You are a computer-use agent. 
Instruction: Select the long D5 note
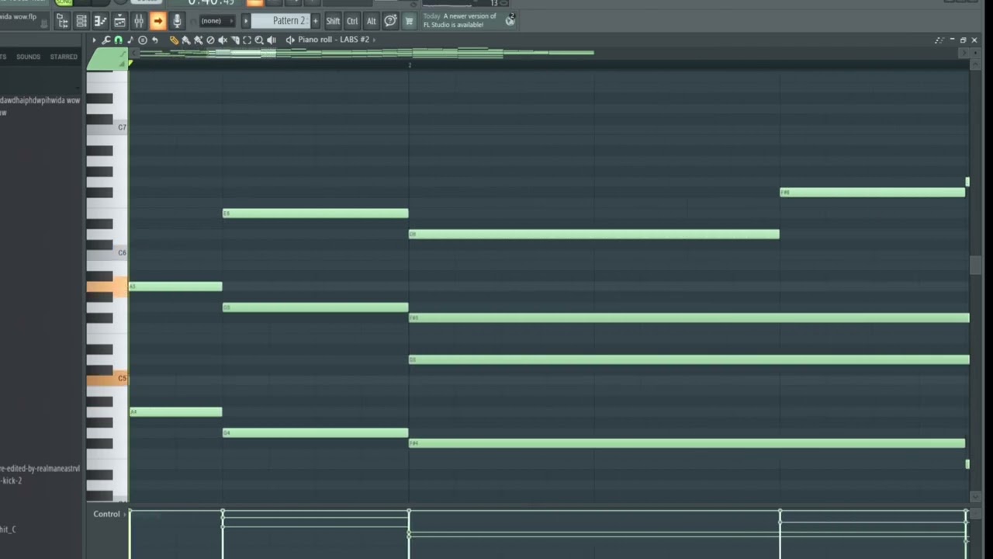click(689, 359)
